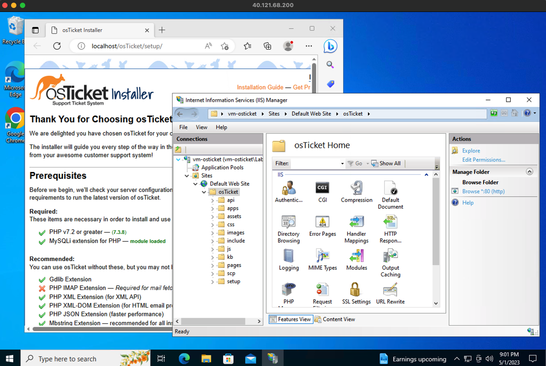This screenshot has height=366, width=546.
Task: Collapse the Manage Folder actions section
Action: pyautogui.click(x=530, y=171)
